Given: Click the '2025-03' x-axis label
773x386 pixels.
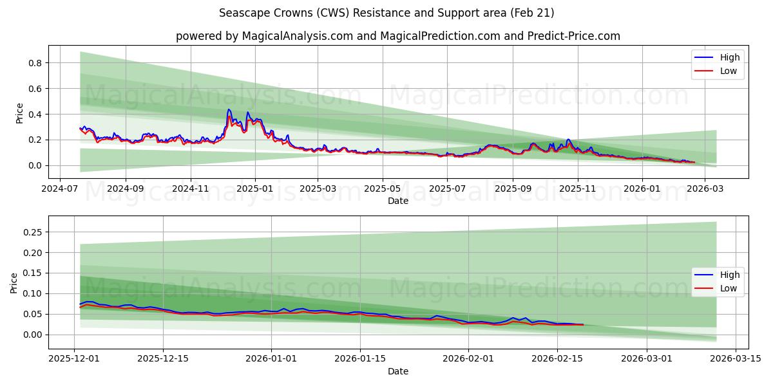Looking at the screenshot, I should [x=318, y=189].
